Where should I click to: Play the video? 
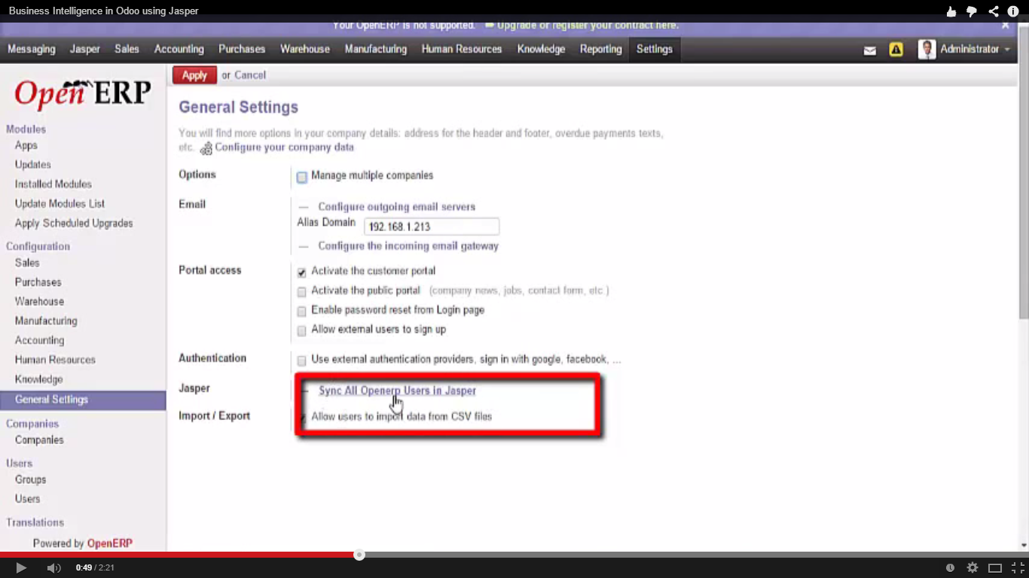[x=21, y=567]
